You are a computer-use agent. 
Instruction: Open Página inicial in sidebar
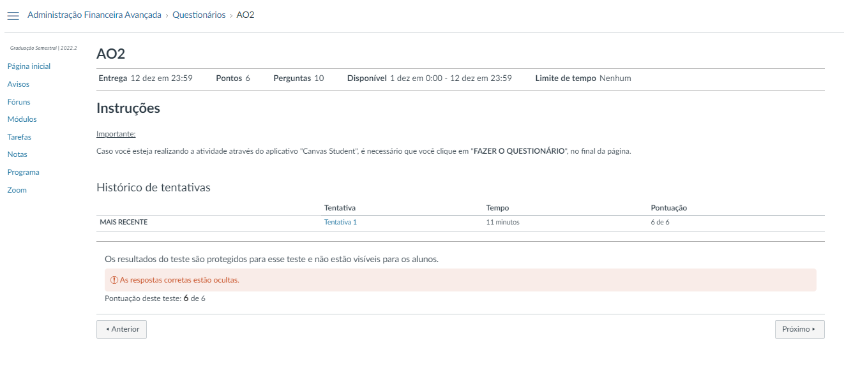[x=29, y=66]
